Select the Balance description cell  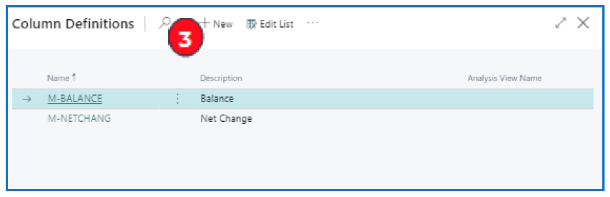click(217, 99)
